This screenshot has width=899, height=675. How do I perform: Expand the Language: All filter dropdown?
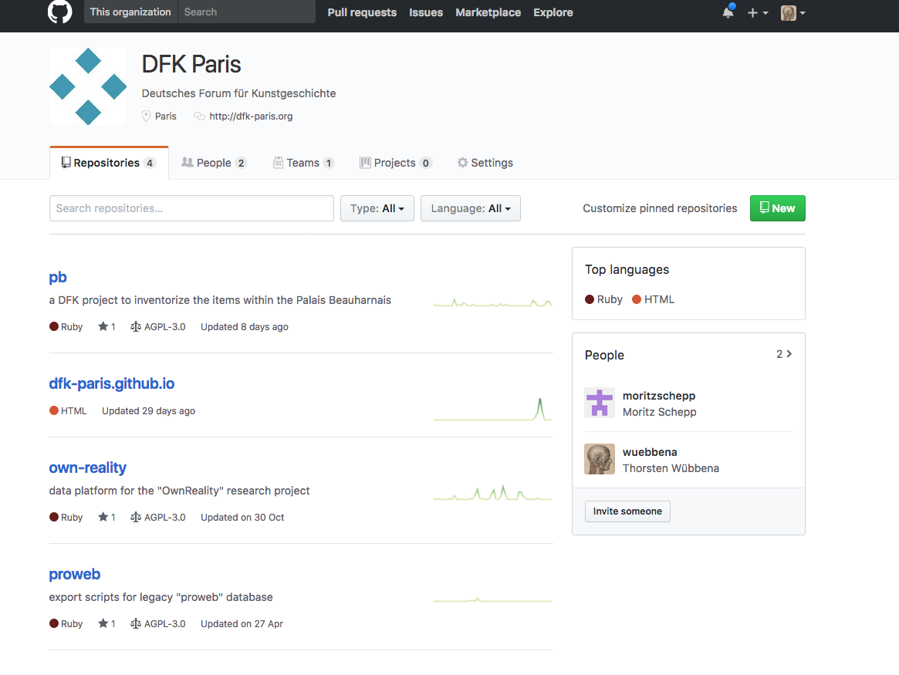pyautogui.click(x=471, y=208)
